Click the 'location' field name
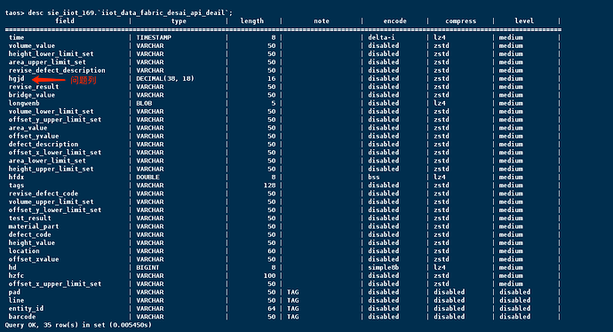 pyautogui.click(x=24, y=250)
